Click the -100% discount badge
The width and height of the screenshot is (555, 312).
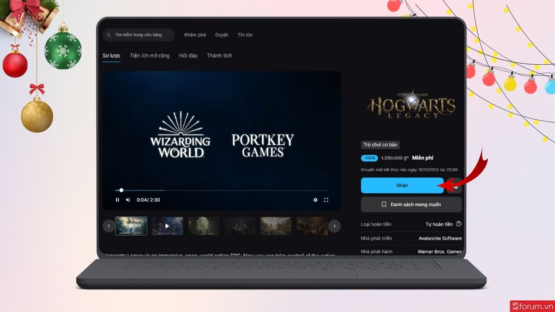coord(370,158)
